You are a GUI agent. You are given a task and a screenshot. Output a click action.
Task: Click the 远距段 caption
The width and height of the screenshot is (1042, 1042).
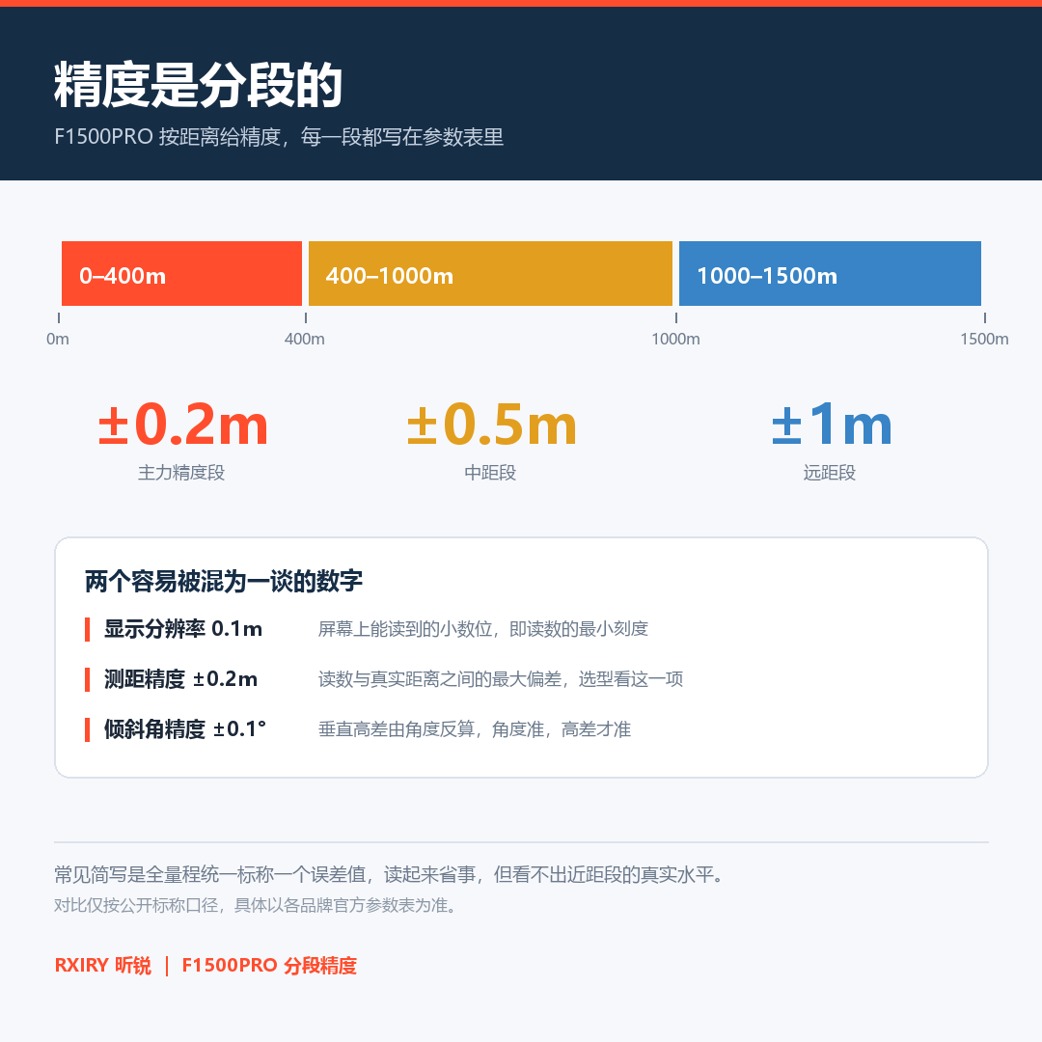[x=830, y=473]
